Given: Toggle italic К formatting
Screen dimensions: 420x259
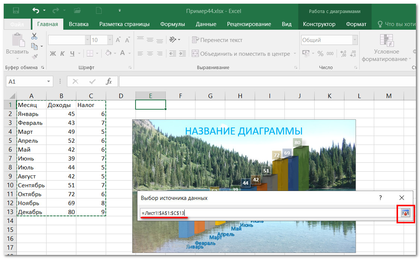Looking at the screenshot, I should coord(63,54).
